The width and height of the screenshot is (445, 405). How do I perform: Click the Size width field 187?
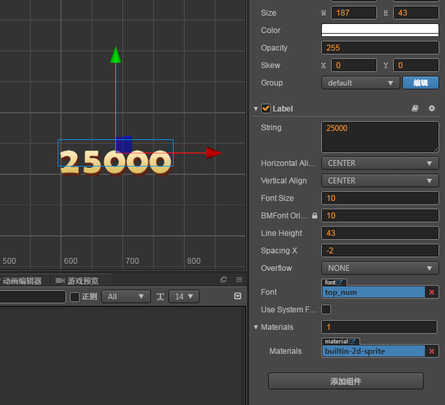[x=354, y=13]
